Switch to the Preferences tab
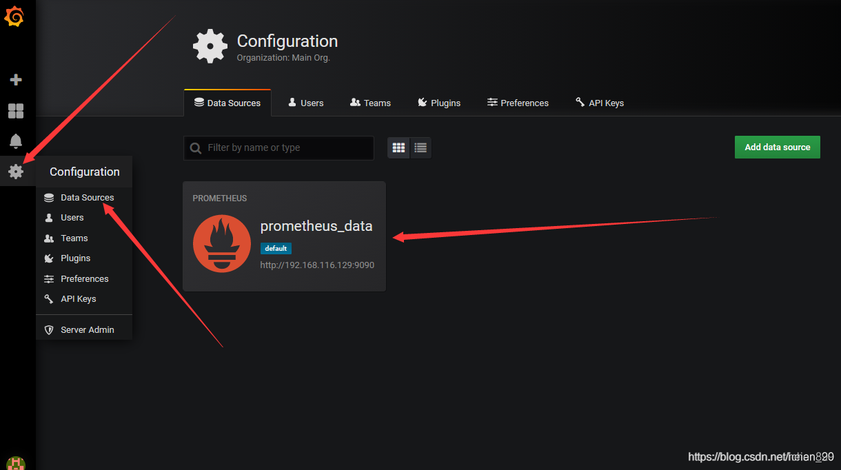The height and width of the screenshot is (470, 841). (518, 103)
